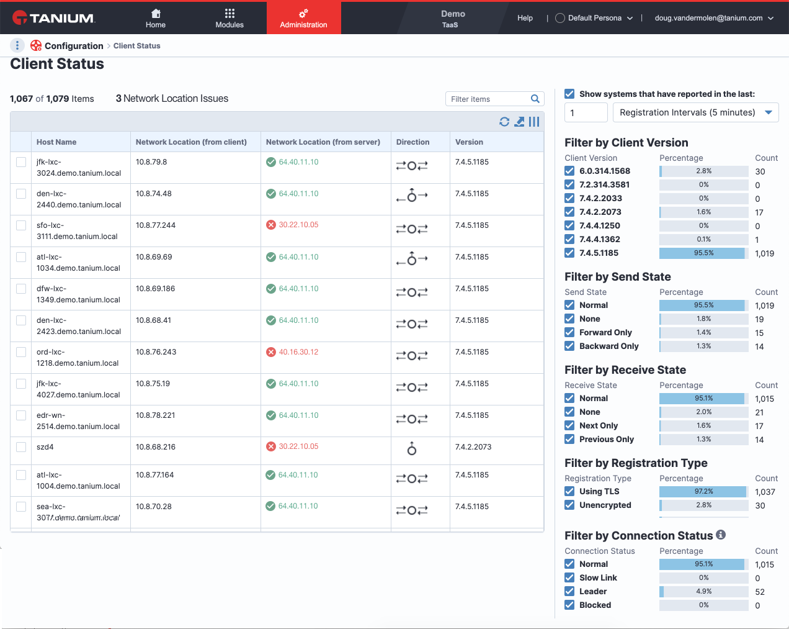789x629 pixels.
Task: Click the Connection Status info icon
Action: [721, 535]
